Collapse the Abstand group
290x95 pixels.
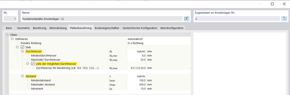coord(23,76)
